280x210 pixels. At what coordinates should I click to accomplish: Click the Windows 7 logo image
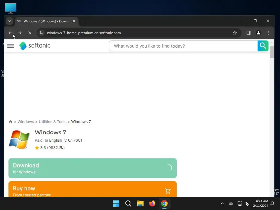point(19,139)
